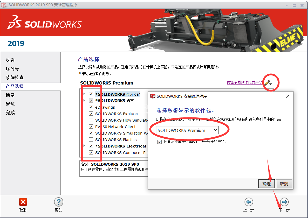Screen dimensions: 308x218
Task: Select the SOLIDWORKS Electrical row label
Action: 121,146
